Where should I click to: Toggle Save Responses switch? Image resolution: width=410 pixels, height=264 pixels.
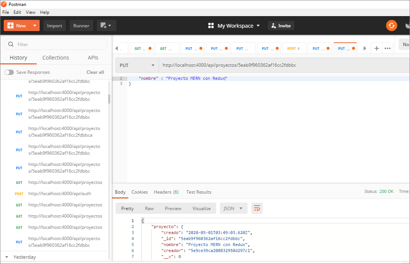pyautogui.click(x=9, y=72)
